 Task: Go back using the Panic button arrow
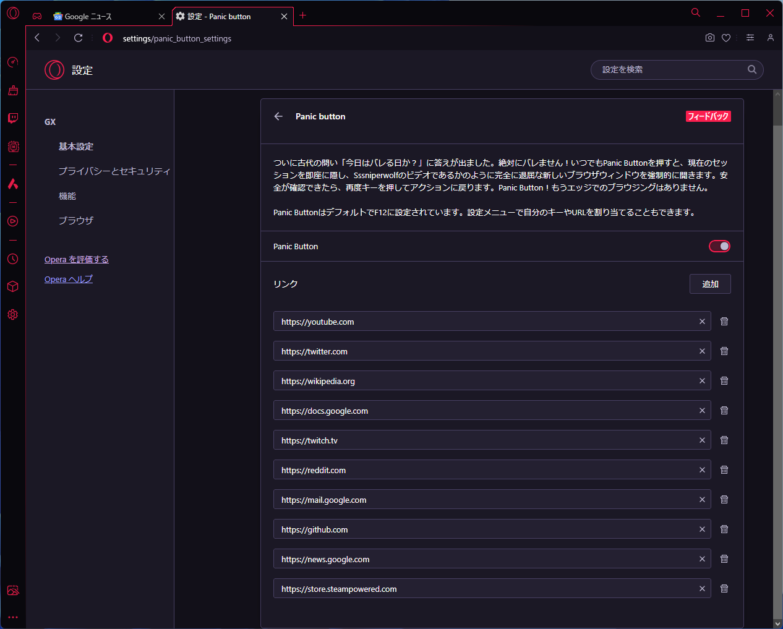coord(278,116)
